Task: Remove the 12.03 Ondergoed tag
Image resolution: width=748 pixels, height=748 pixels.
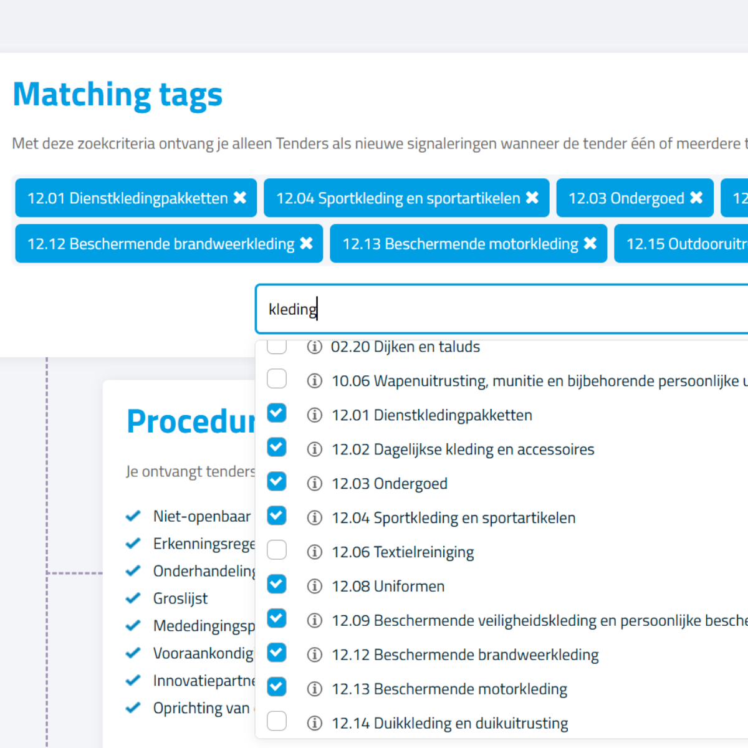Action: tap(696, 198)
